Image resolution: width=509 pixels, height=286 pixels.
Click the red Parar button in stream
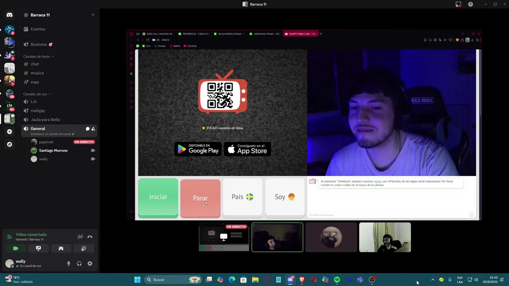pos(200,198)
